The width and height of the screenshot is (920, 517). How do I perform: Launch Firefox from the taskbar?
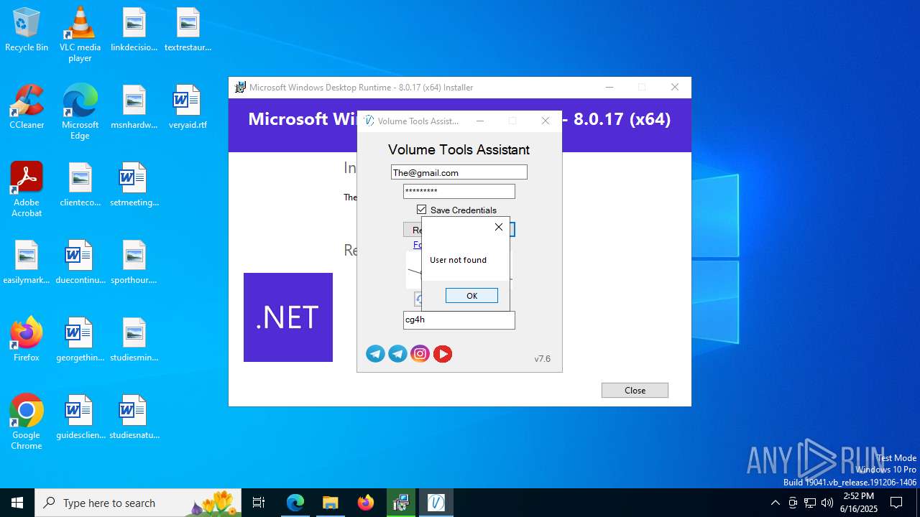[366, 503]
